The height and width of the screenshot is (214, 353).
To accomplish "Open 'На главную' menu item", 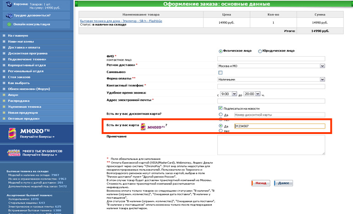I will pos(18,36).
